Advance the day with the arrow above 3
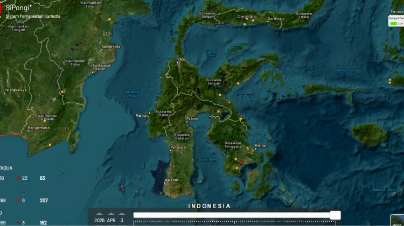404x226 pixels. (x=122, y=214)
